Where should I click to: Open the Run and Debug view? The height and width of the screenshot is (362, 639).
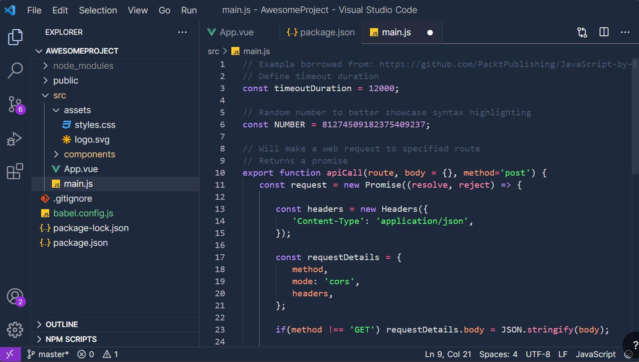(x=15, y=139)
